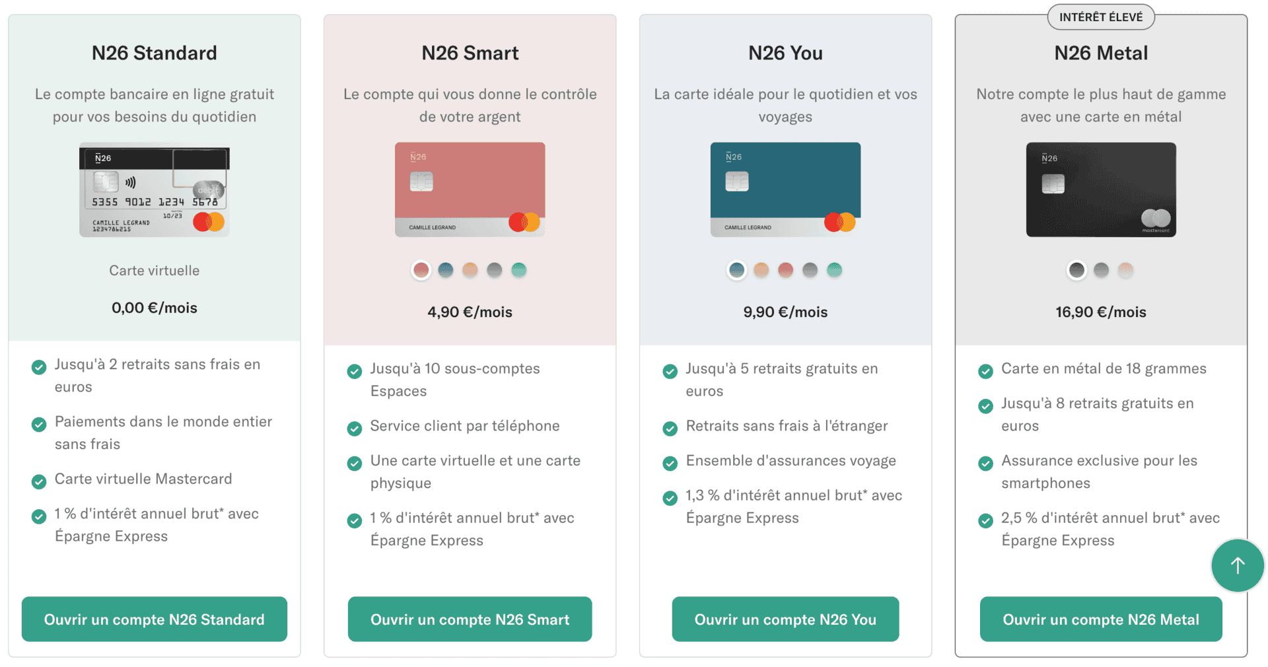
Task: Choose the rose-gold N26 Metal card color
Action: click(1125, 270)
